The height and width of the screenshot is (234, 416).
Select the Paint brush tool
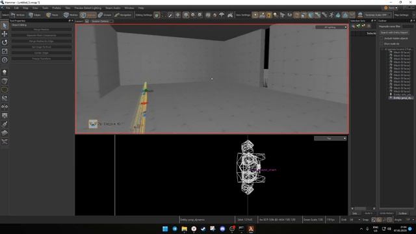pos(5,124)
